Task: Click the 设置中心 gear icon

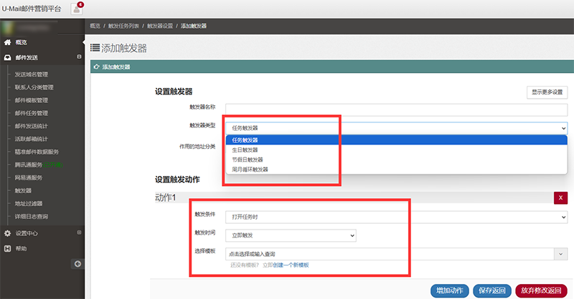Action: (x=8, y=233)
